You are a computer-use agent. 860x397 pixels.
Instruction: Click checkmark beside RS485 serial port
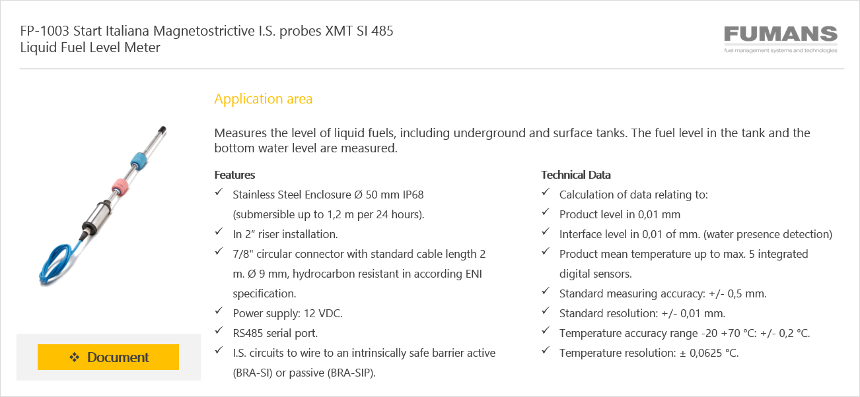[x=219, y=332]
